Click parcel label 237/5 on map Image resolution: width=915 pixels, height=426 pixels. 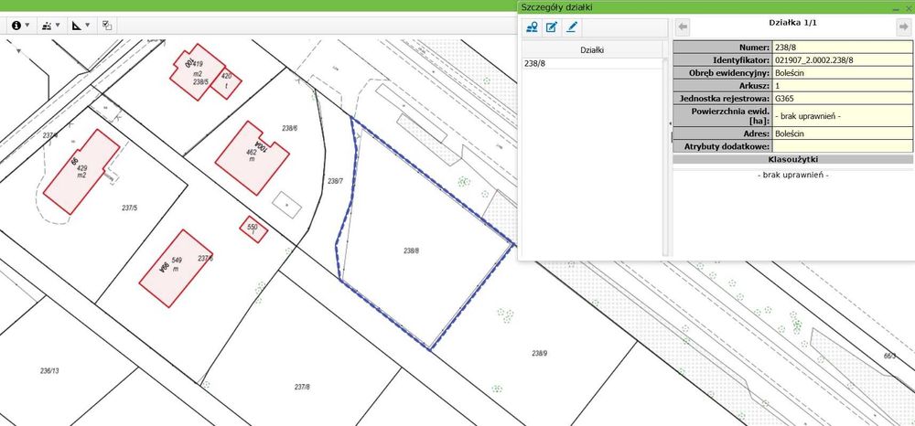coord(130,208)
